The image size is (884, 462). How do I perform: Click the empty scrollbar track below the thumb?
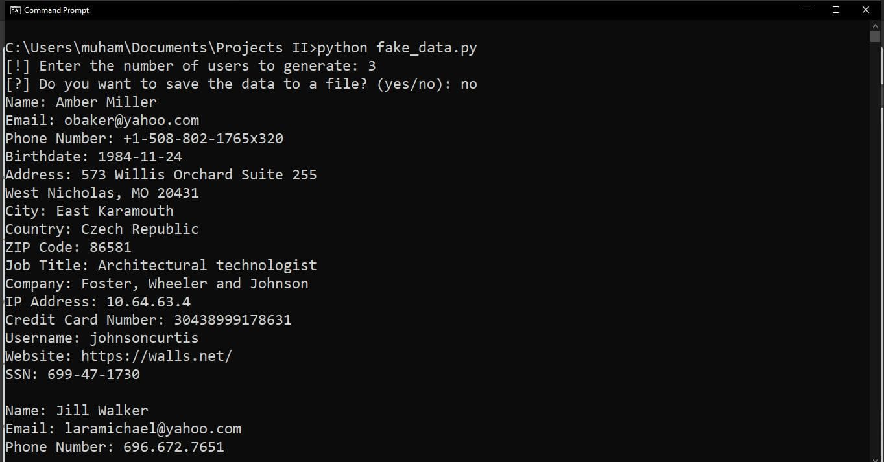point(876,259)
